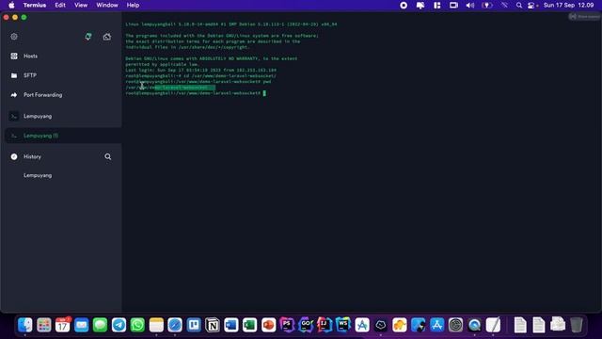The width and height of the screenshot is (602, 339).
Task: Open Launchpad from the Dock
Action: tap(44, 325)
